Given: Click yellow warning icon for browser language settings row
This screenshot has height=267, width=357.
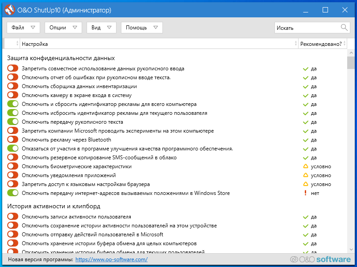Looking at the screenshot, I should [x=306, y=184].
